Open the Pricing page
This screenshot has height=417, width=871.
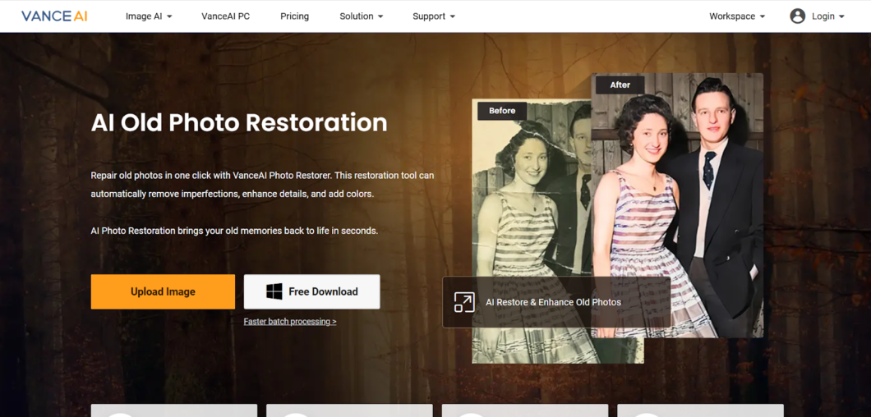294,16
